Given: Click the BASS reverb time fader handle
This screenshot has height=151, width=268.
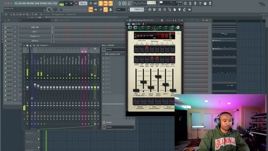Looking at the screenshot, I should (136, 91).
